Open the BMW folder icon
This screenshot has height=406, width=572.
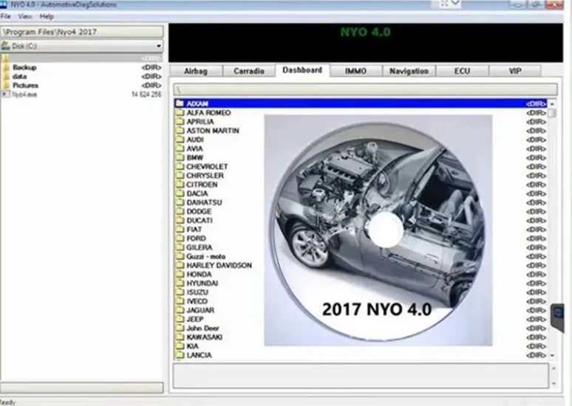pyautogui.click(x=180, y=157)
